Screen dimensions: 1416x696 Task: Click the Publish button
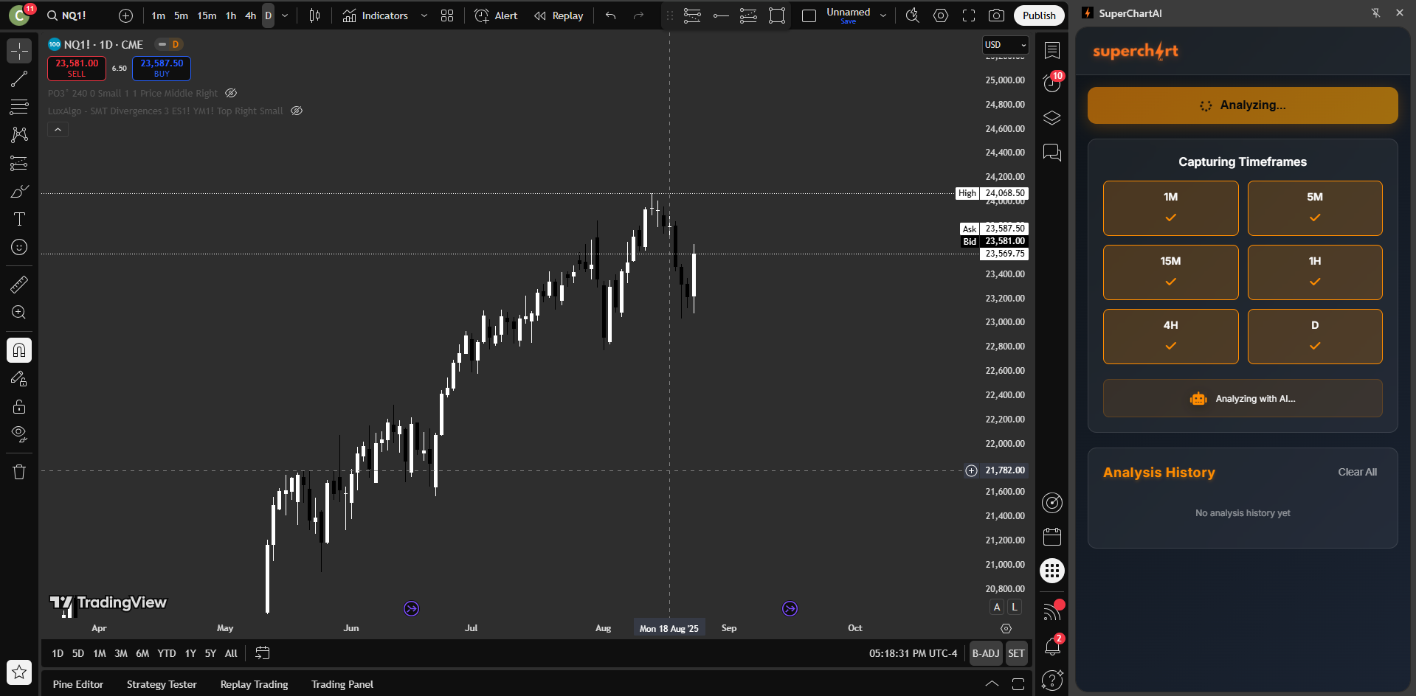click(1039, 15)
